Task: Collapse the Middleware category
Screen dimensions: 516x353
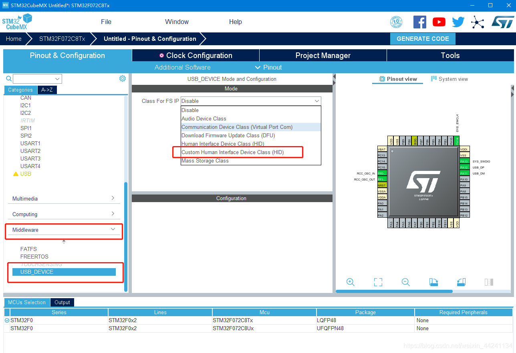Action: (64, 230)
